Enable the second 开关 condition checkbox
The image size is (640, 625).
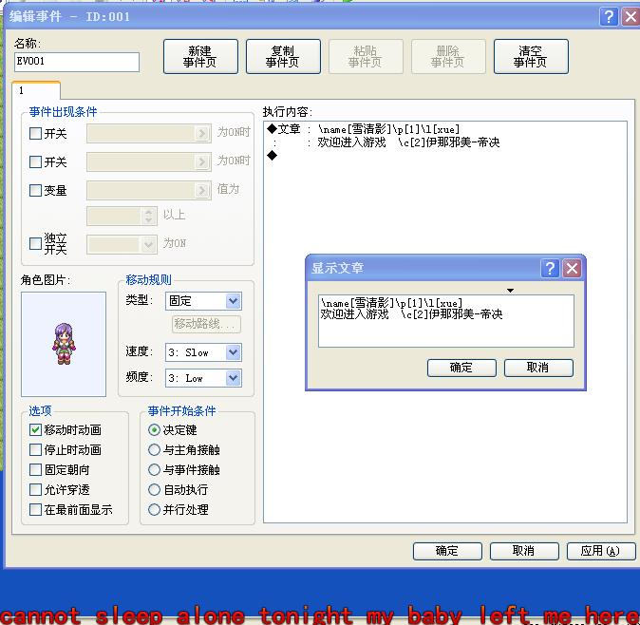(x=35, y=161)
